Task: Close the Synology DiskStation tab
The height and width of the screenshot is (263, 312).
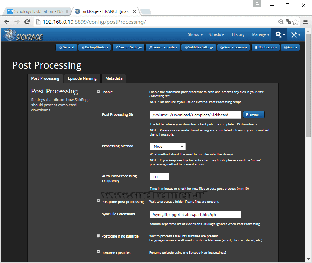Action: (x=67, y=11)
